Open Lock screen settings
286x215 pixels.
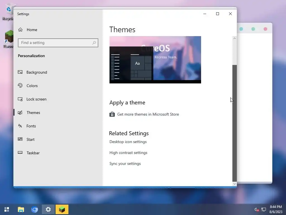[x=58, y=99]
